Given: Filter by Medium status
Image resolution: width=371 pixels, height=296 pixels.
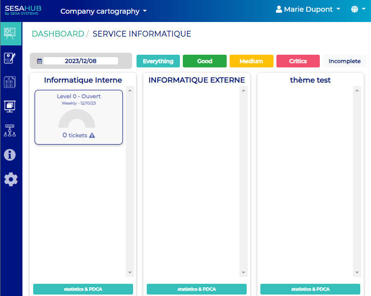Looking at the screenshot, I should pyautogui.click(x=251, y=61).
